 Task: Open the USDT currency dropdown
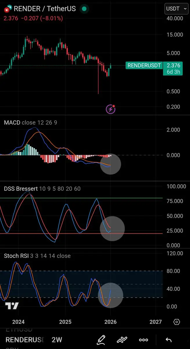[176, 9]
